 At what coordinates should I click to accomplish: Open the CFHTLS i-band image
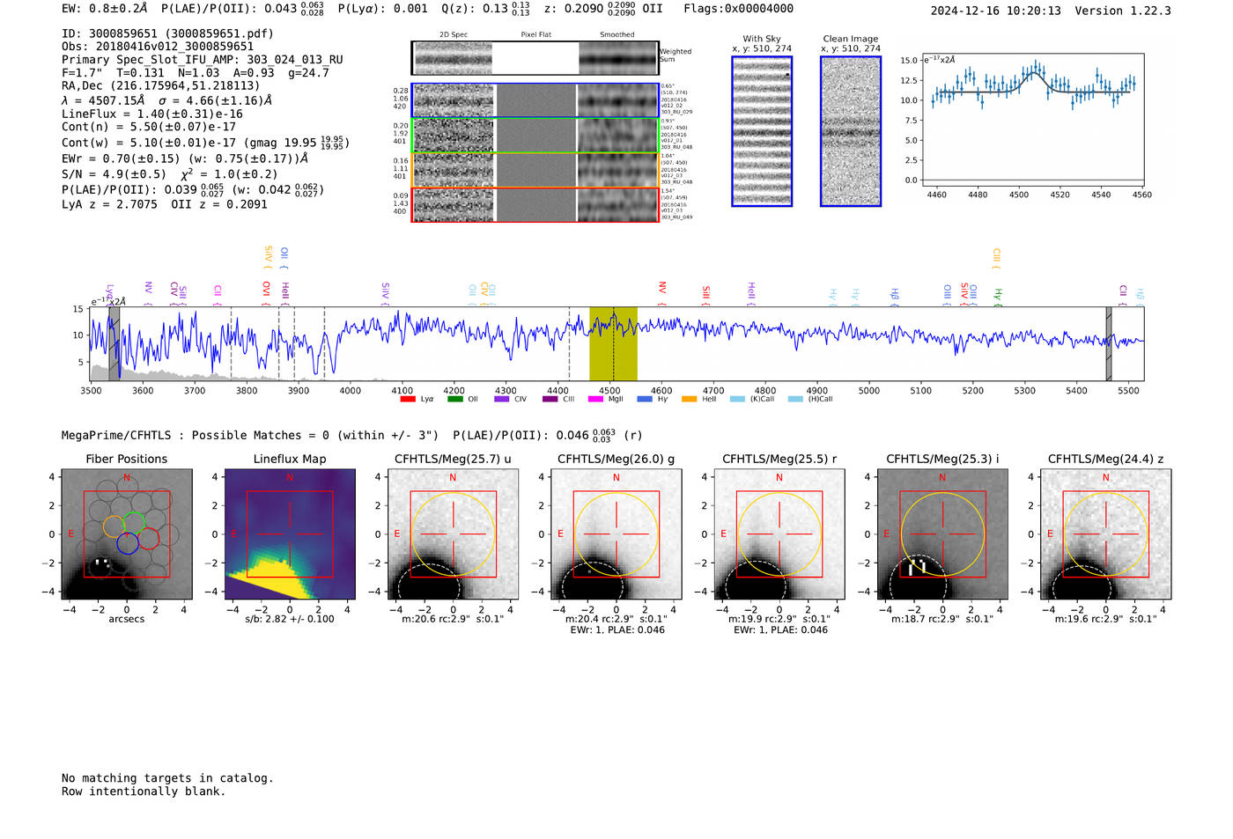(x=942, y=534)
